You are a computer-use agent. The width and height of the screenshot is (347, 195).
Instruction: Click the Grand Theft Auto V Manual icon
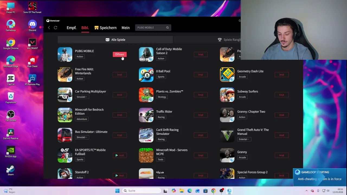227,135
